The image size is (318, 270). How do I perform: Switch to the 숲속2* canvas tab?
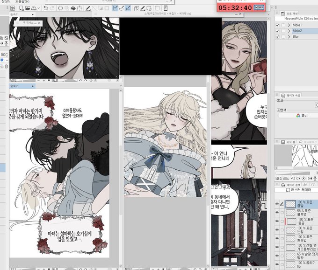coord(22,86)
